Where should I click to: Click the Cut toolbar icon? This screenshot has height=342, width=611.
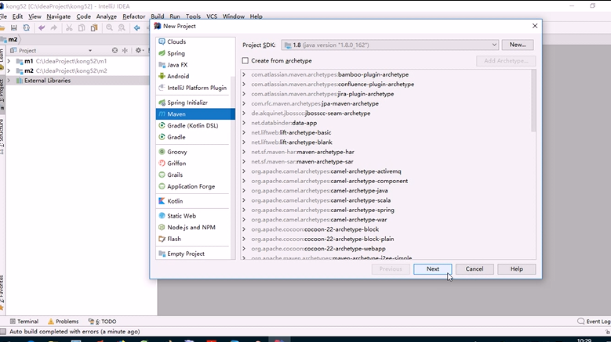[x=69, y=27]
